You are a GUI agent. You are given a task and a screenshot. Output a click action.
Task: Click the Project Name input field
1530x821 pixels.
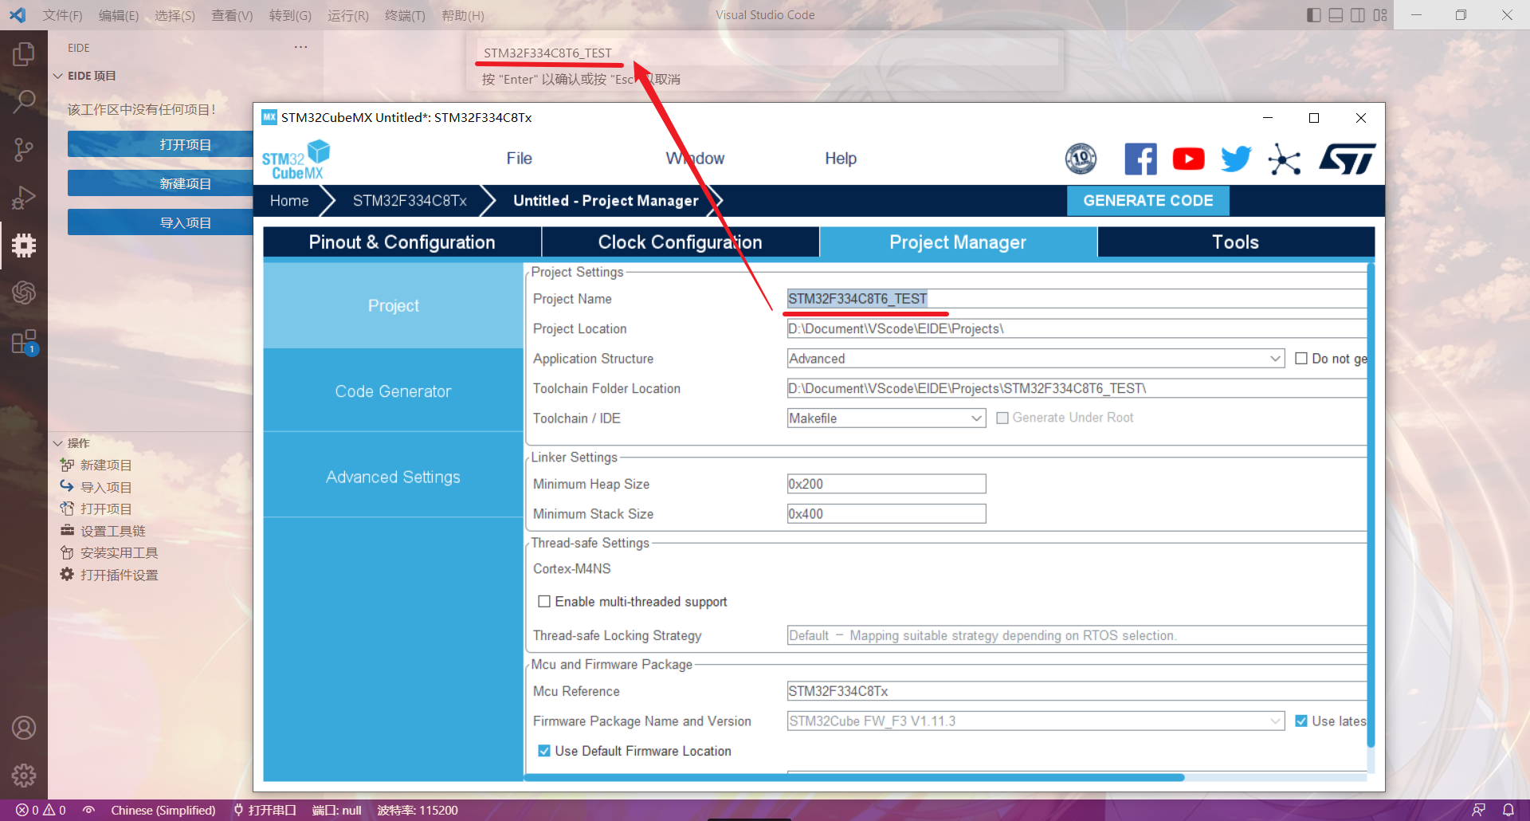pos(1077,299)
